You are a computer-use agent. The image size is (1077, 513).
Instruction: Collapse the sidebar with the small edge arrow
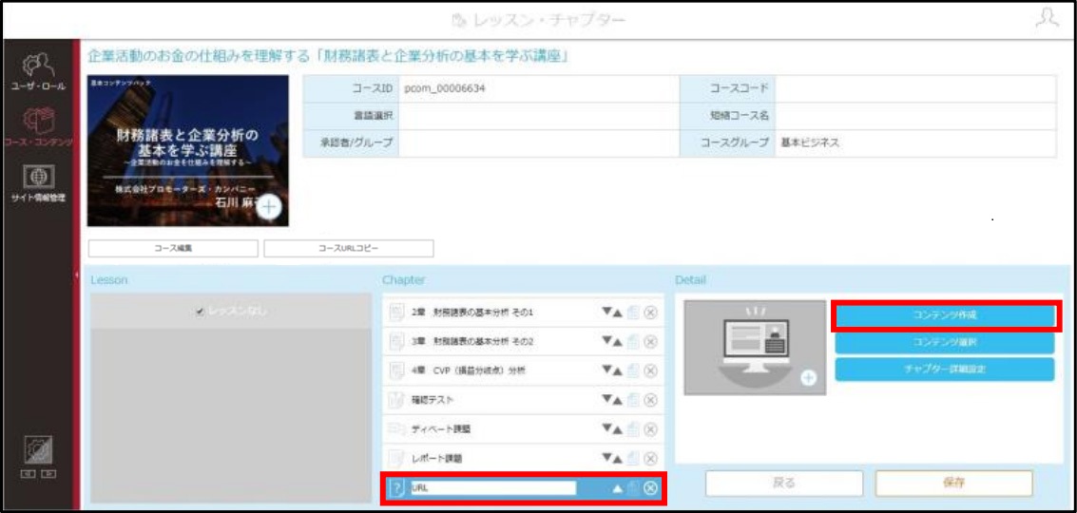[x=77, y=275]
